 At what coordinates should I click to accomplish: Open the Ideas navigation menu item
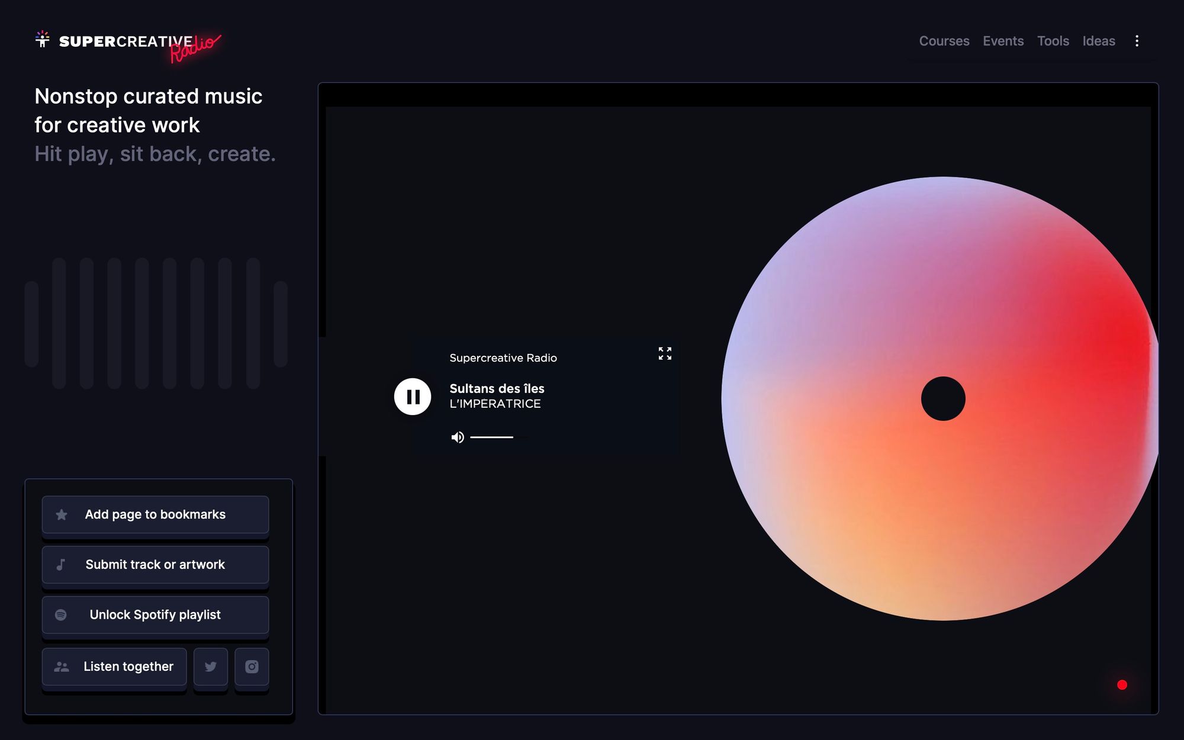[1099, 40]
